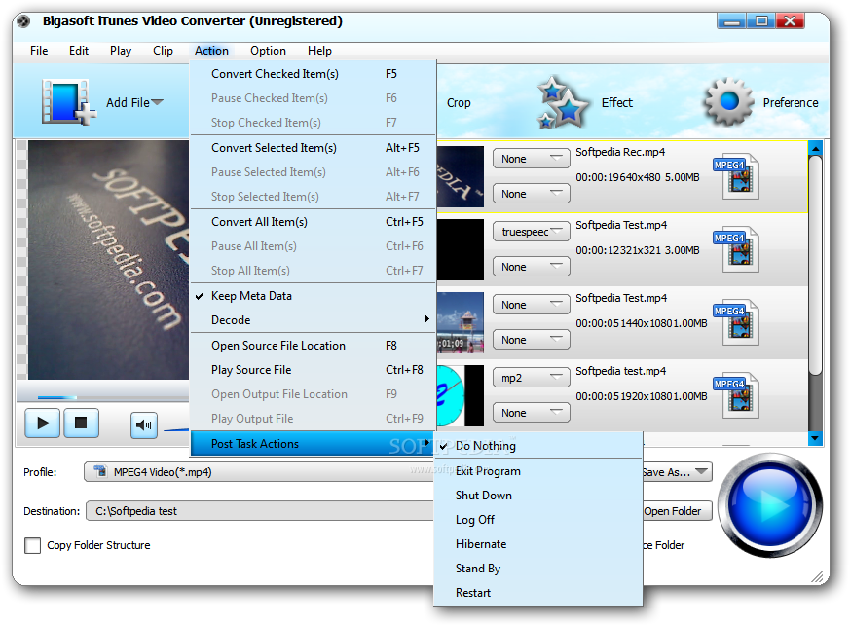Toggle Keep Meta Data option
850x626 pixels.
click(x=314, y=296)
